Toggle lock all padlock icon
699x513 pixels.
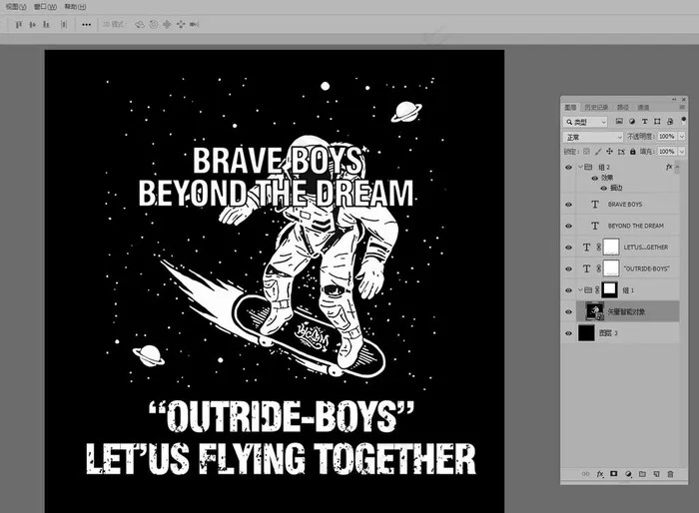[632, 152]
